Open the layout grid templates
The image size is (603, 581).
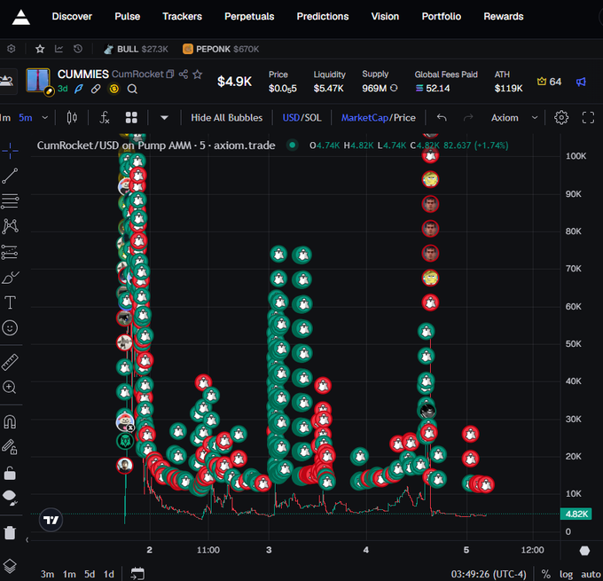(131, 118)
